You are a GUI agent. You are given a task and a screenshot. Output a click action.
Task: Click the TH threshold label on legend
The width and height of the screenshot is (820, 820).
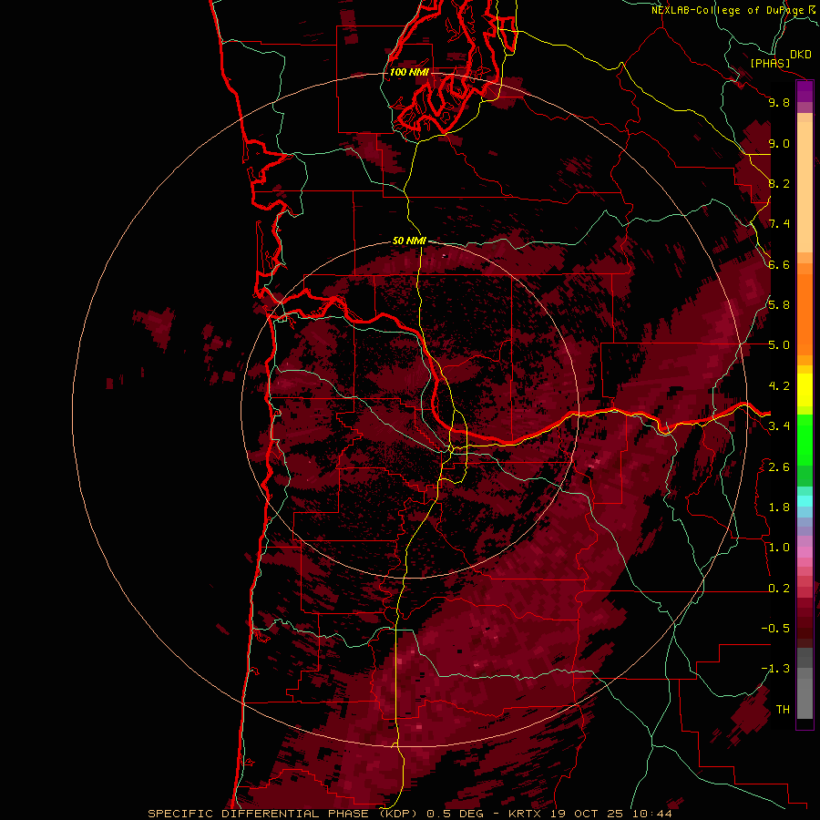tap(783, 710)
